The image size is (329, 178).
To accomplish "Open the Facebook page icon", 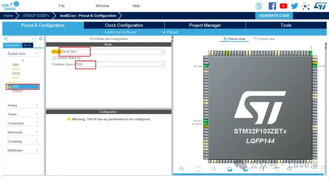I will [x=272, y=6].
